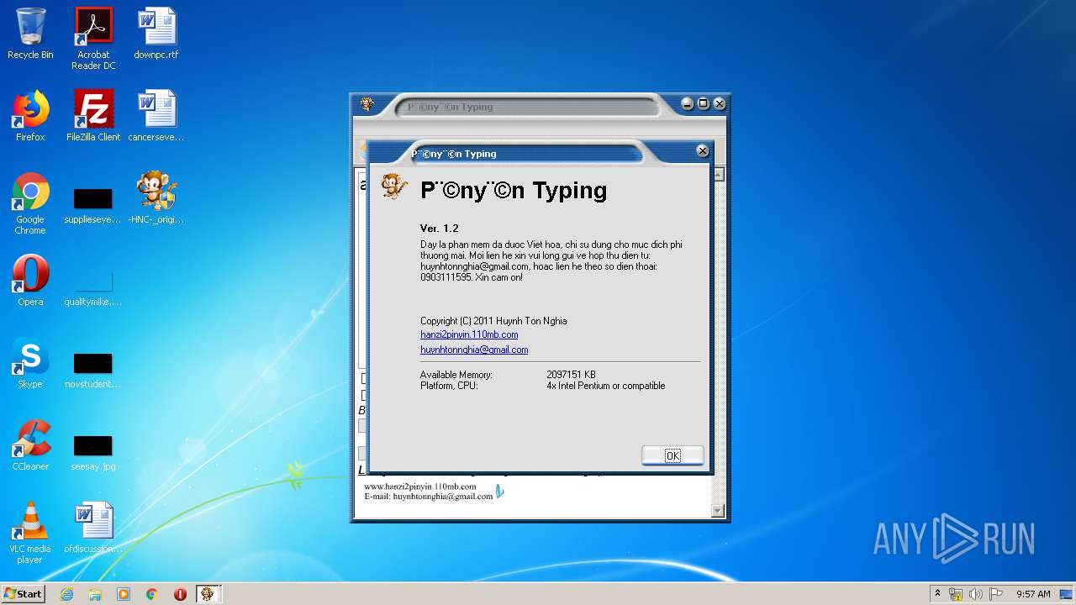The width and height of the screenshot is (1076, 605).
Task: Minimize the main typing window
Action: [688, 104]
